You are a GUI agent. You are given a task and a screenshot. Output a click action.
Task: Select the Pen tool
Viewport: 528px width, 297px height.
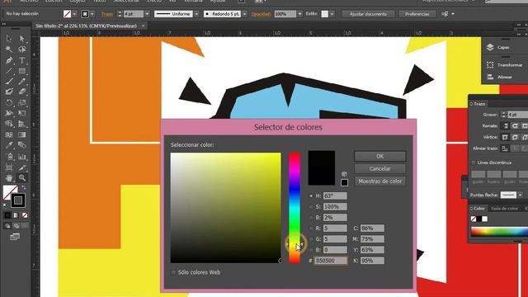coord(9,60)
